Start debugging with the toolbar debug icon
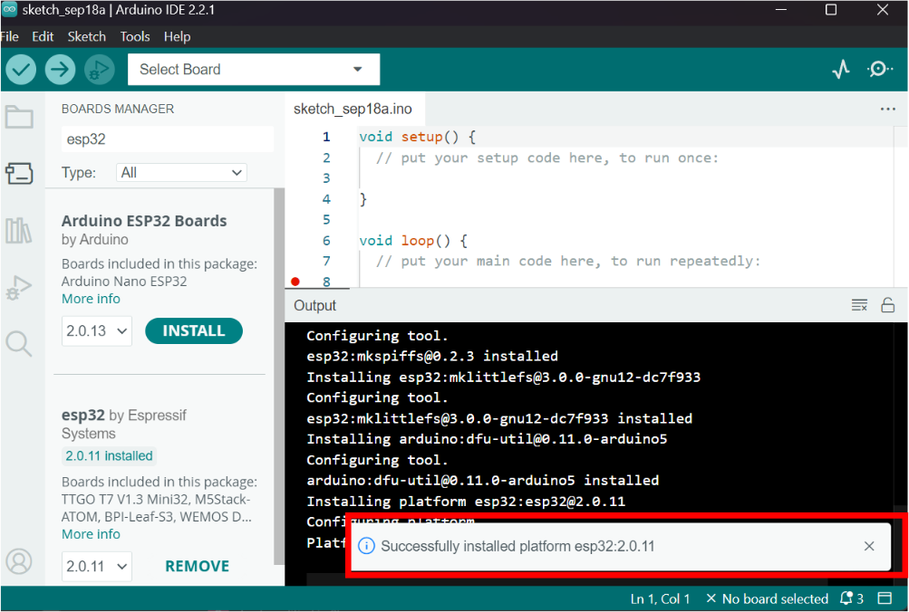Image resolution: width=909 pixels, height=612 pixels. (99, 70)
